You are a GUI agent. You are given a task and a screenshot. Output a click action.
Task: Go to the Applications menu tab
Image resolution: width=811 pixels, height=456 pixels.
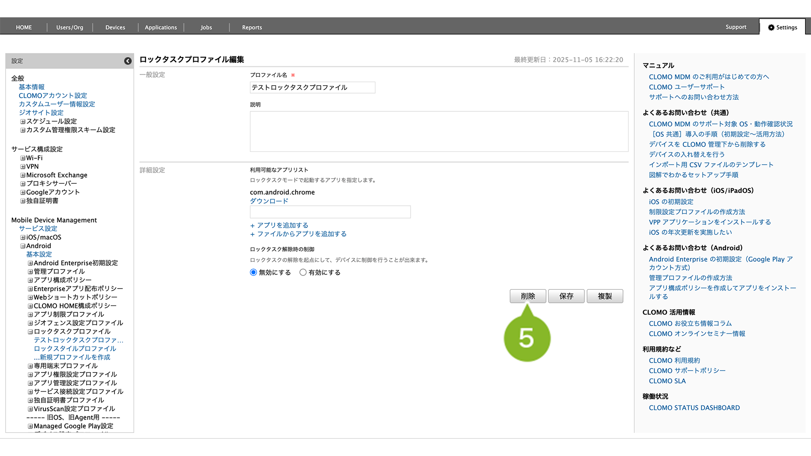coord(161,27)
